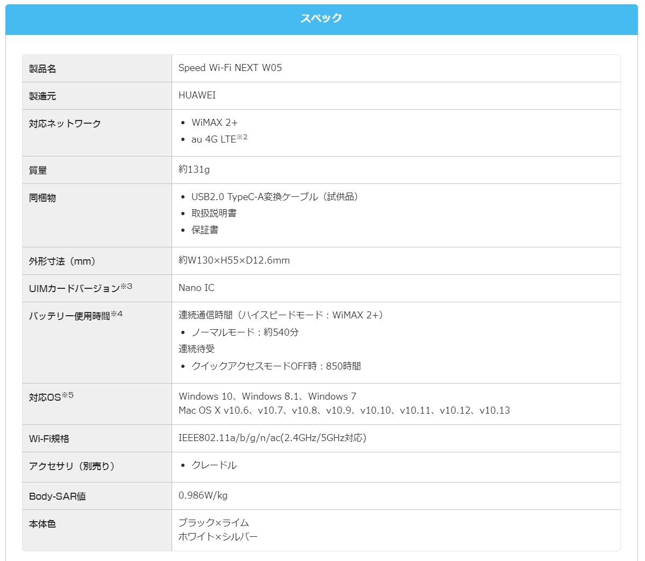Screen dimensions: 645x561
Task: Click the 0.986W/kg Body-SAR value
Action: (203, 495)
